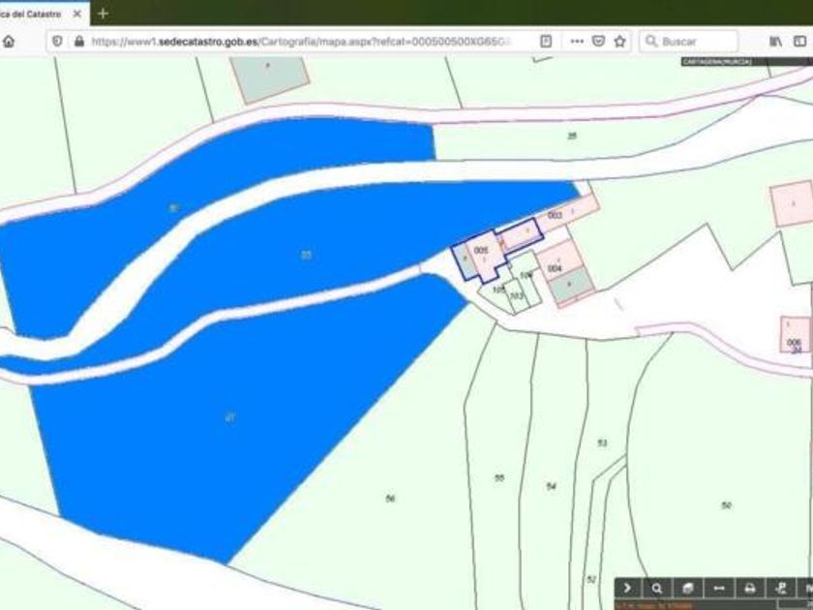Select parcel number 52 on map
Viewport: 813px width, 610px height.
(591, 579)
